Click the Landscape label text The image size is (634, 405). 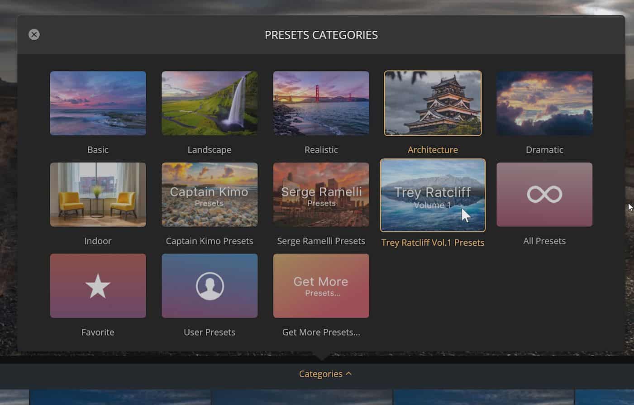pyautogui.click(x=210, y=150)
